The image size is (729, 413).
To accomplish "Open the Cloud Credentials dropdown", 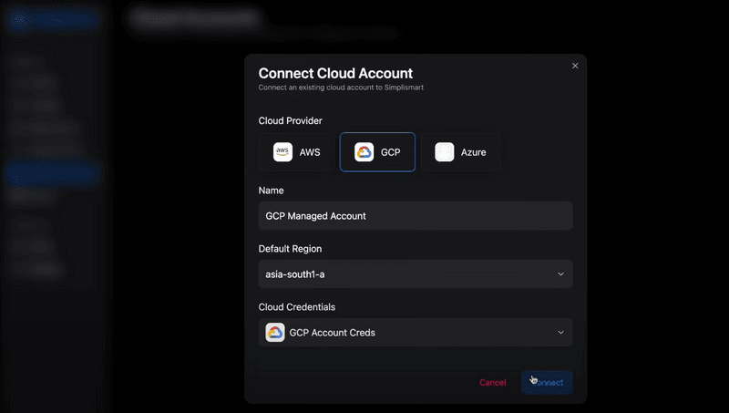I will (x=416, y=333).
